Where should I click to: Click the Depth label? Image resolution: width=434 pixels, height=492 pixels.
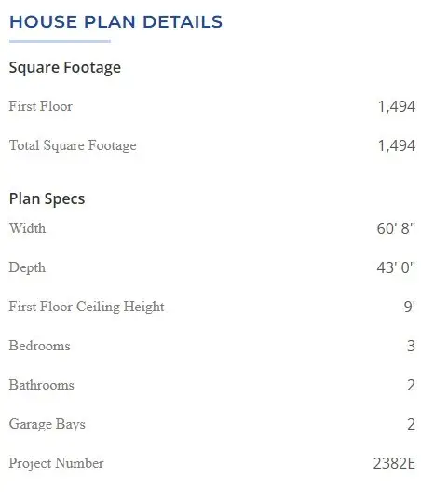pyautogui.click(x=27, y=267)
